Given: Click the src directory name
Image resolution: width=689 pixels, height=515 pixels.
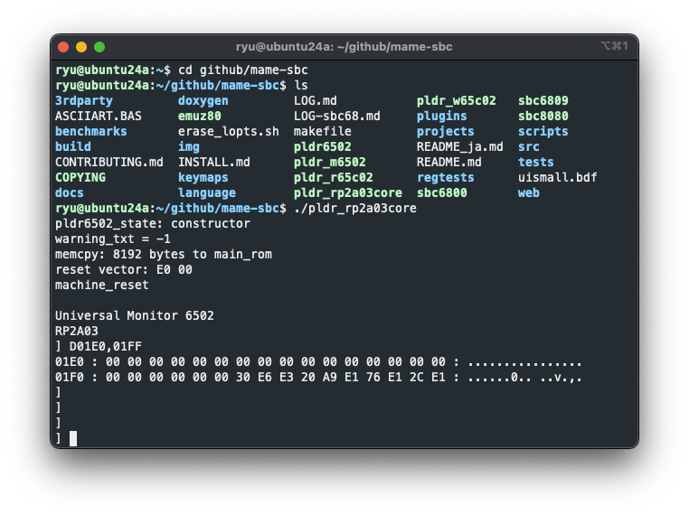Looking at the screenshot, I should click(x=529, y=146).
